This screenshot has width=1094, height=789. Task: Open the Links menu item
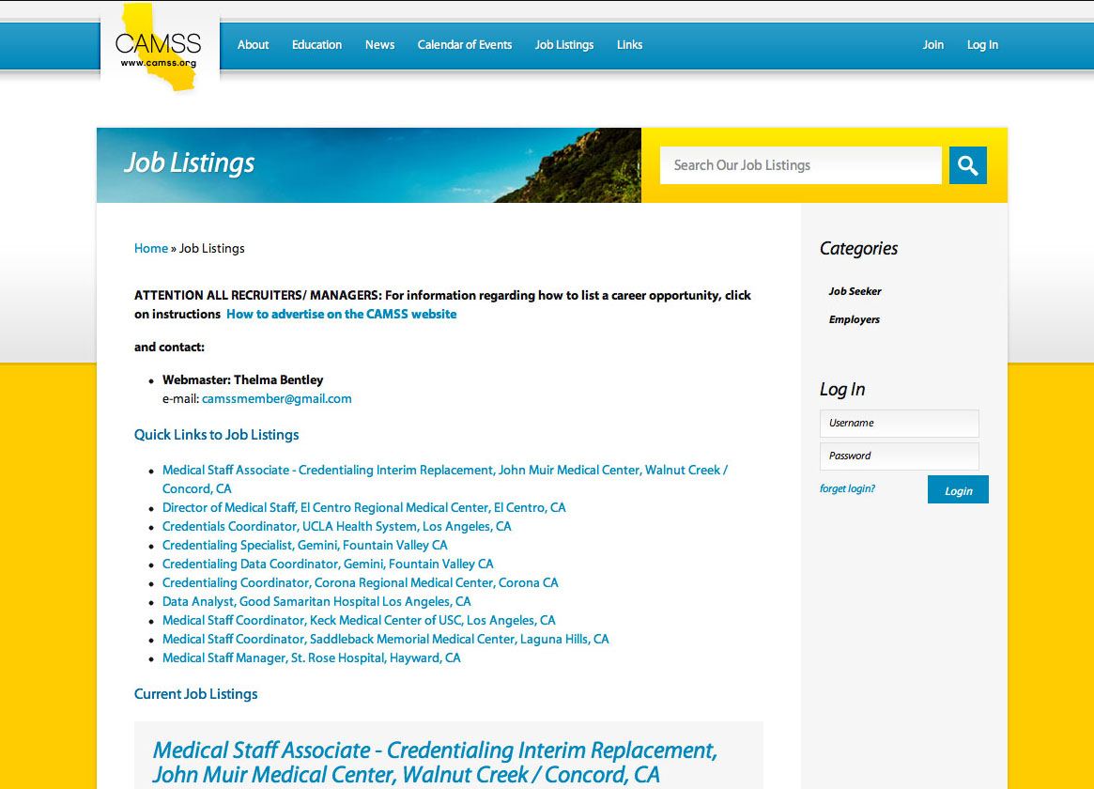pos(629,45)
